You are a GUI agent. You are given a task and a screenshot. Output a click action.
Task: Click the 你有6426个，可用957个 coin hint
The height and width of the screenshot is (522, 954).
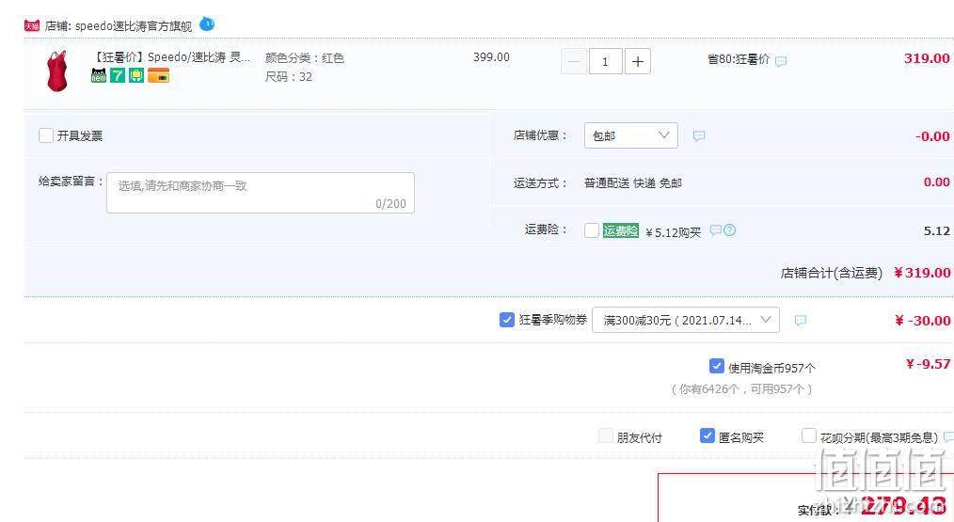pyautogui.click(x=741, y=388)
